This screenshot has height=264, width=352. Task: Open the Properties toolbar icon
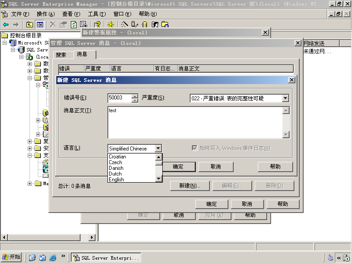(x=63, y=25)
